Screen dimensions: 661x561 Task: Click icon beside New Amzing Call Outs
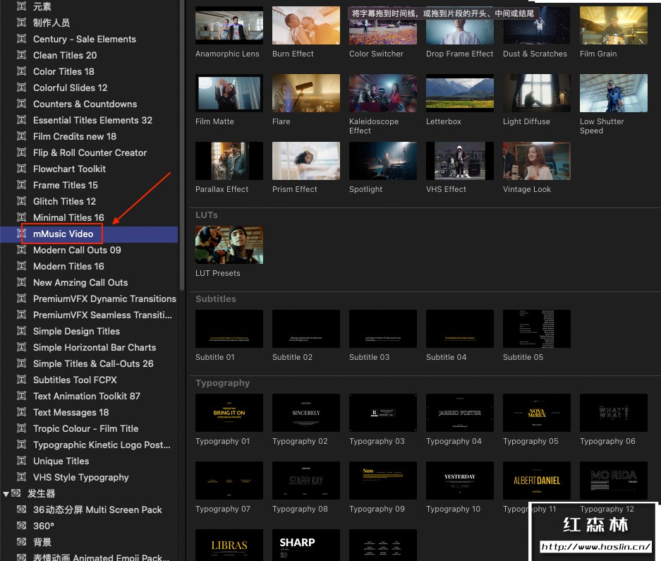(x=21, y=282)
